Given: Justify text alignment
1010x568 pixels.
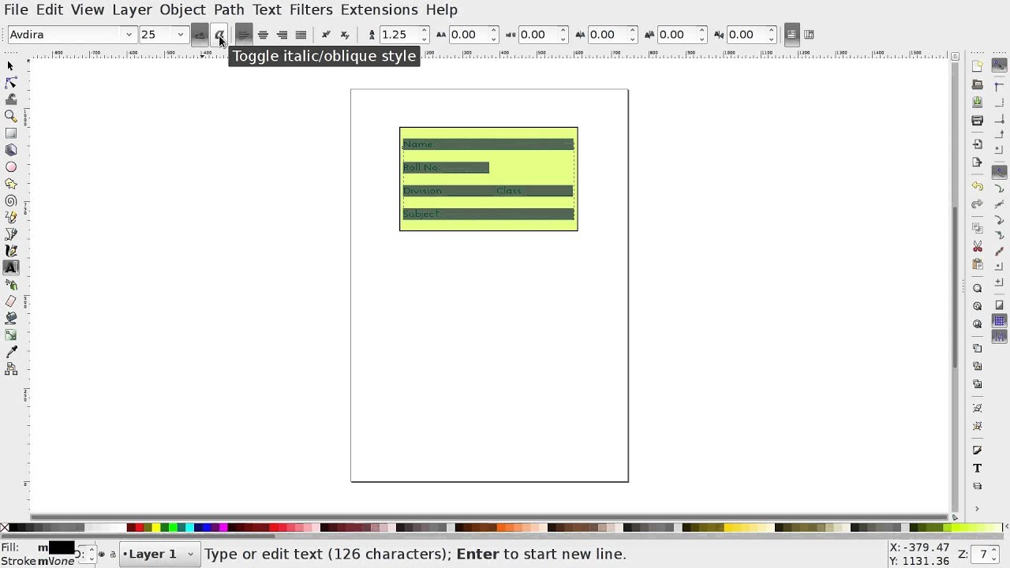Looking at the screenshot, I should 301,35.
